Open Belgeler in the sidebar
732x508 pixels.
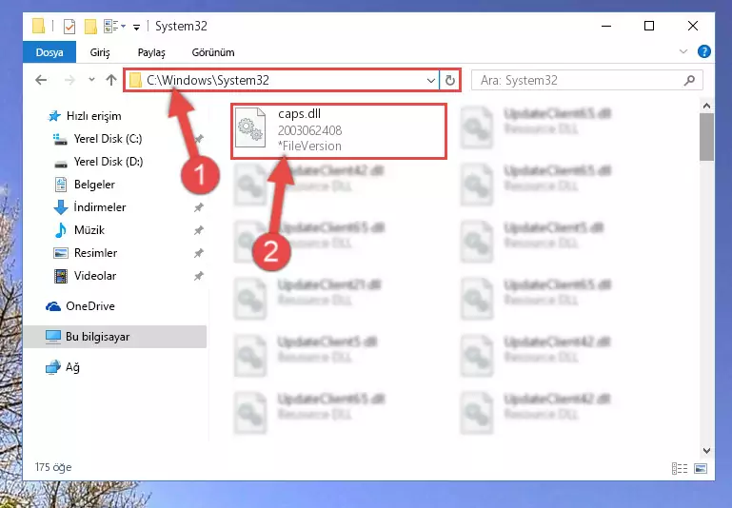pyautogui.click(x=94, y=185)
